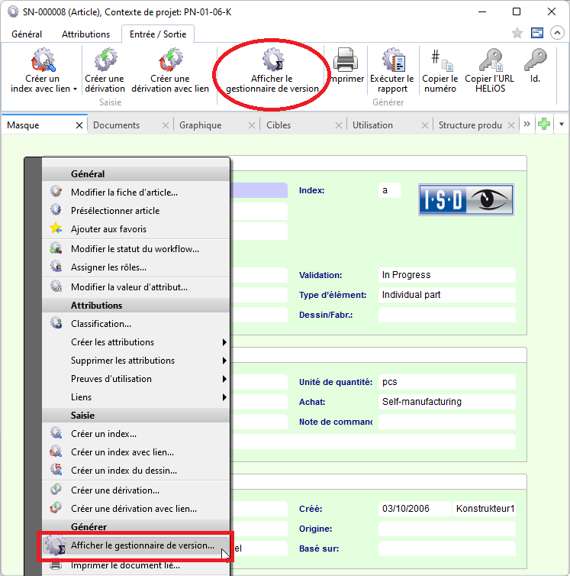This screenshot has height=576, width=570.
Task: Close the Utilisation tab
Action: point(425,125)
